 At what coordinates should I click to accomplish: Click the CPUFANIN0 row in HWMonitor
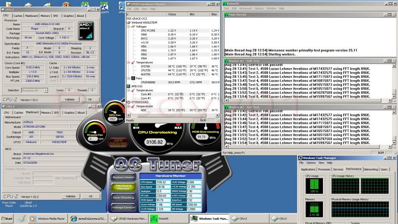tap(173, 82)
